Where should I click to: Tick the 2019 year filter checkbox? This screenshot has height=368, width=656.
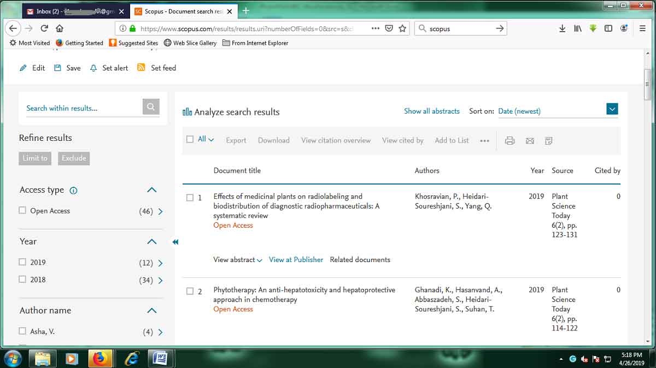click(22, 262)
